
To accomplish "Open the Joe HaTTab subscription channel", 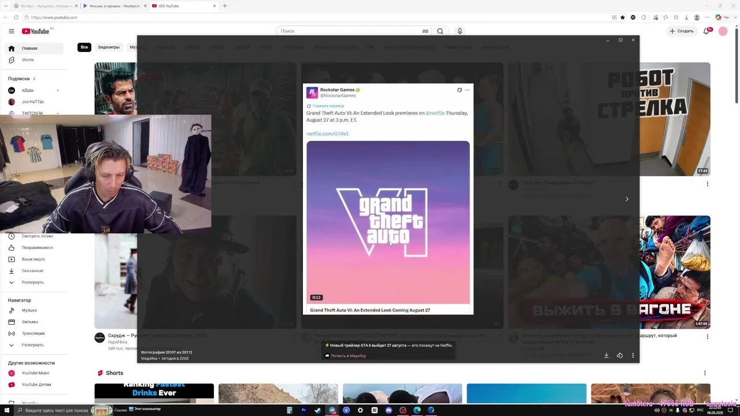I will (x=34, y=102).
